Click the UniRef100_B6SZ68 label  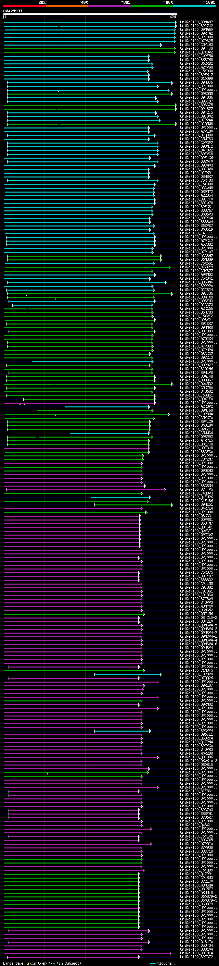[196, 60]
